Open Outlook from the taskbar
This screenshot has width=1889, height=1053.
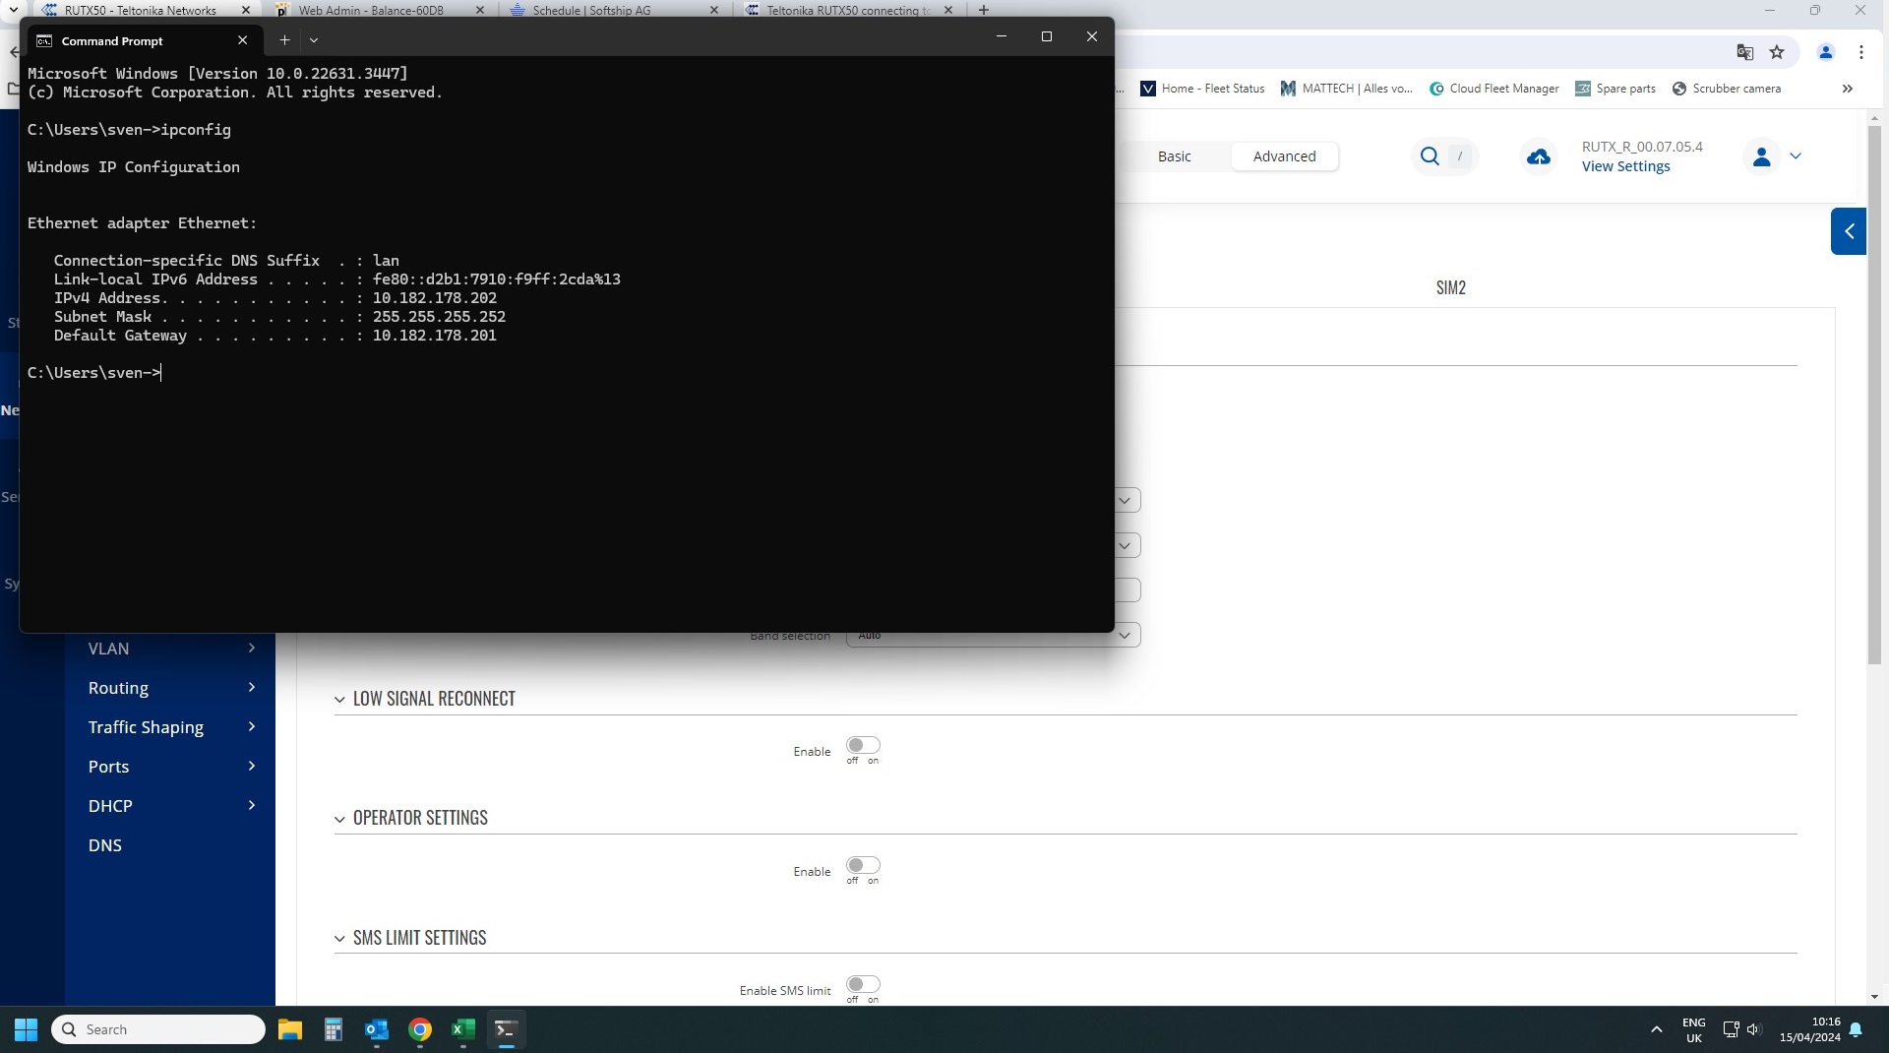coord(376,1029)
